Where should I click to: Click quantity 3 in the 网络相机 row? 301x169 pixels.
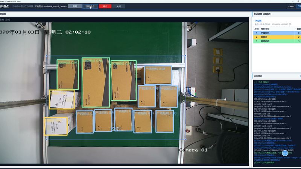299,41
